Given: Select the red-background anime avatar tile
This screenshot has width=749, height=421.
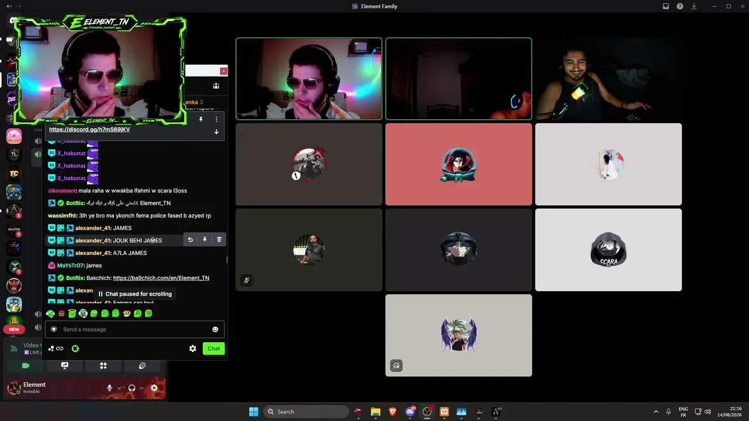Looking at the screenshot, I should 459,164.
